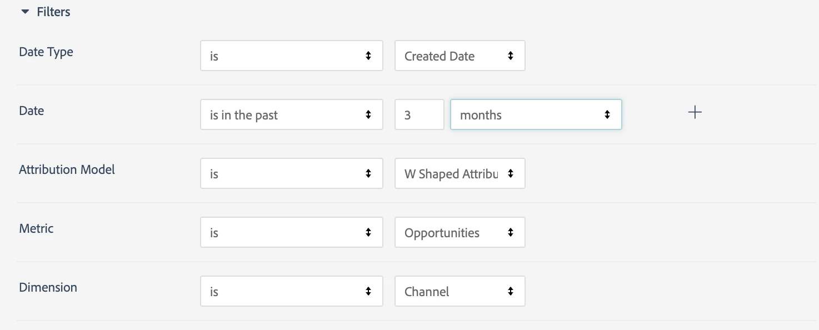Open the Metric operator dropdown
819x330 pixels.
[x=291, y=232]
